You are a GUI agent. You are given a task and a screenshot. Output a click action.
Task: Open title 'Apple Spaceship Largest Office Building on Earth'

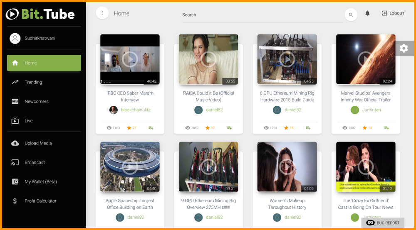[x=130, y=204]
